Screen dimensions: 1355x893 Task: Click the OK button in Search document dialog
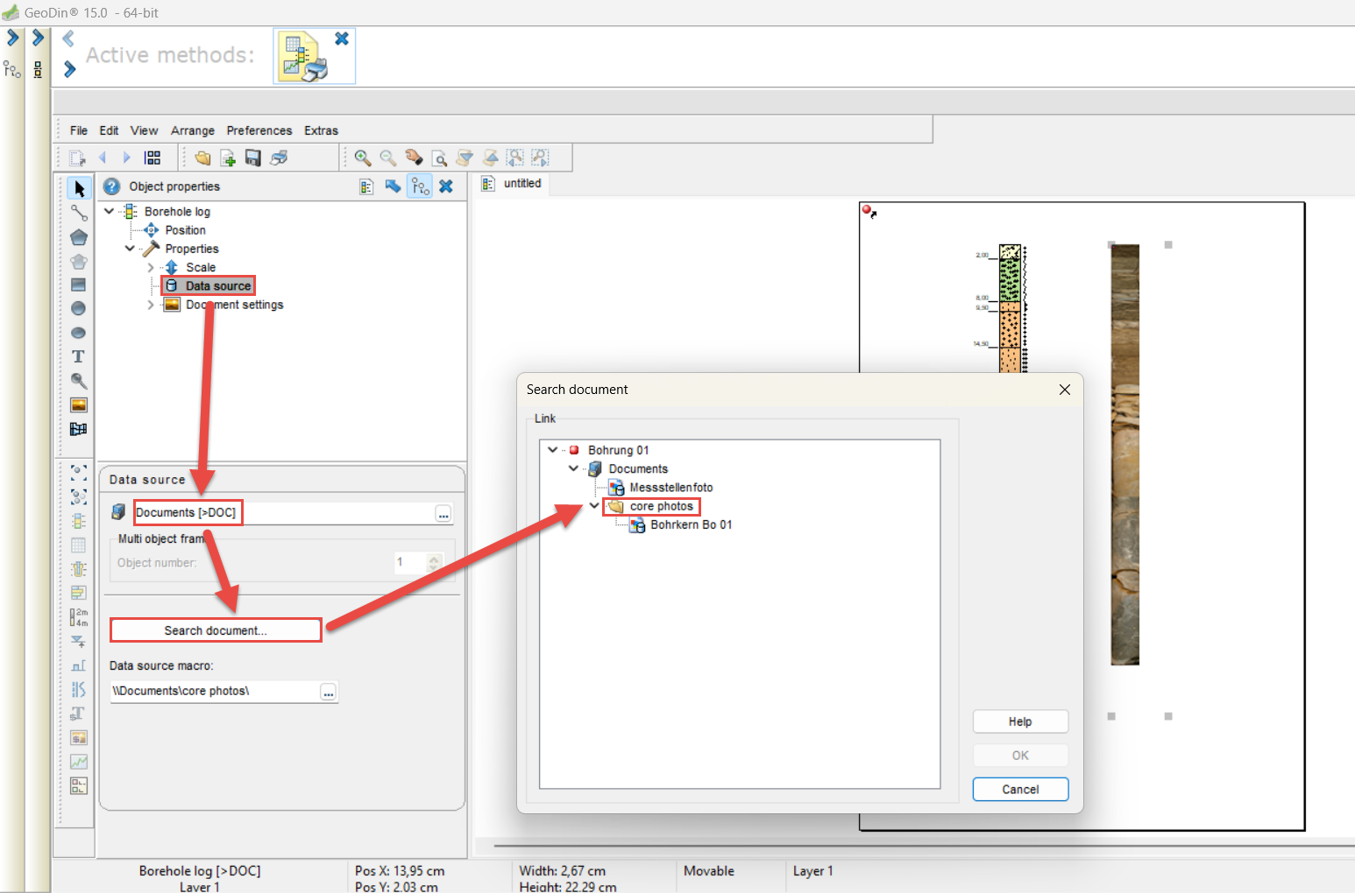pyautogui.click(x=1020, y=756)
